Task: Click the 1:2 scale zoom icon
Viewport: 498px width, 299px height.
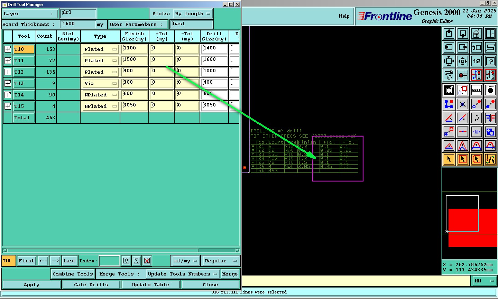Action: [477, 61]
